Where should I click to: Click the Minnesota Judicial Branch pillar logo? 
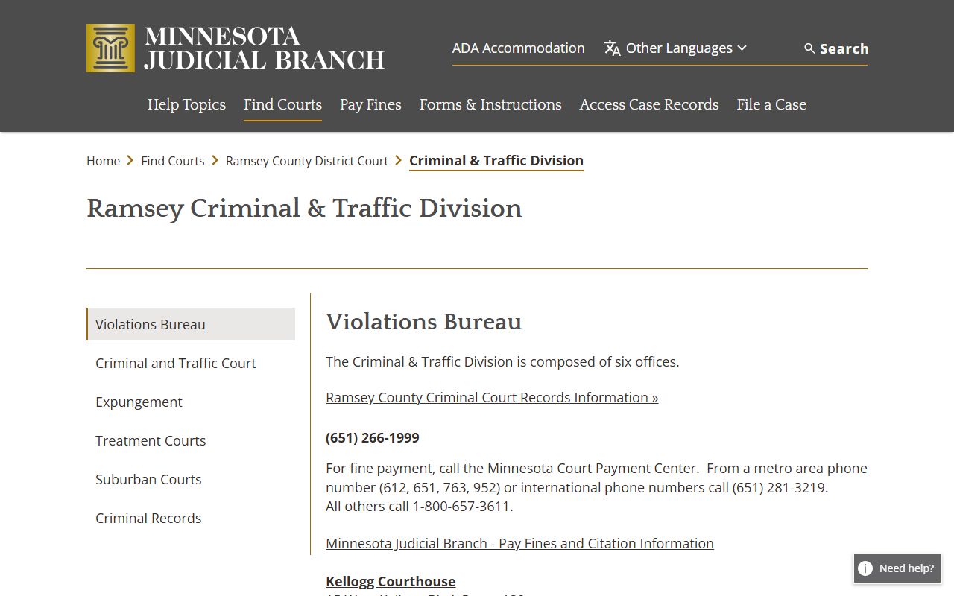(x=110, y=48)
